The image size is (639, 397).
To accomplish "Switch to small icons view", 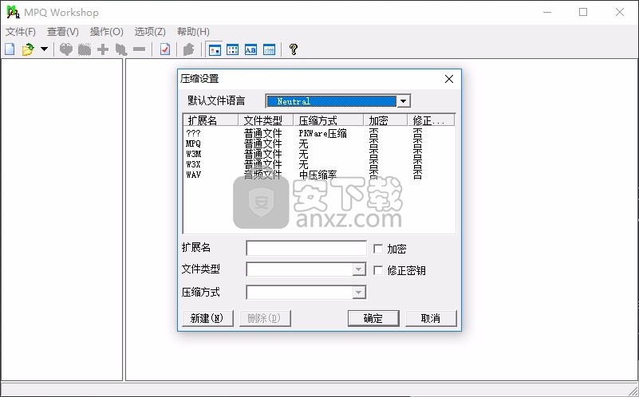I will click(x=233, y=49).
